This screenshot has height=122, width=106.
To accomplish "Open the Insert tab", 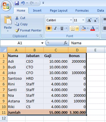I will point(37,10).
